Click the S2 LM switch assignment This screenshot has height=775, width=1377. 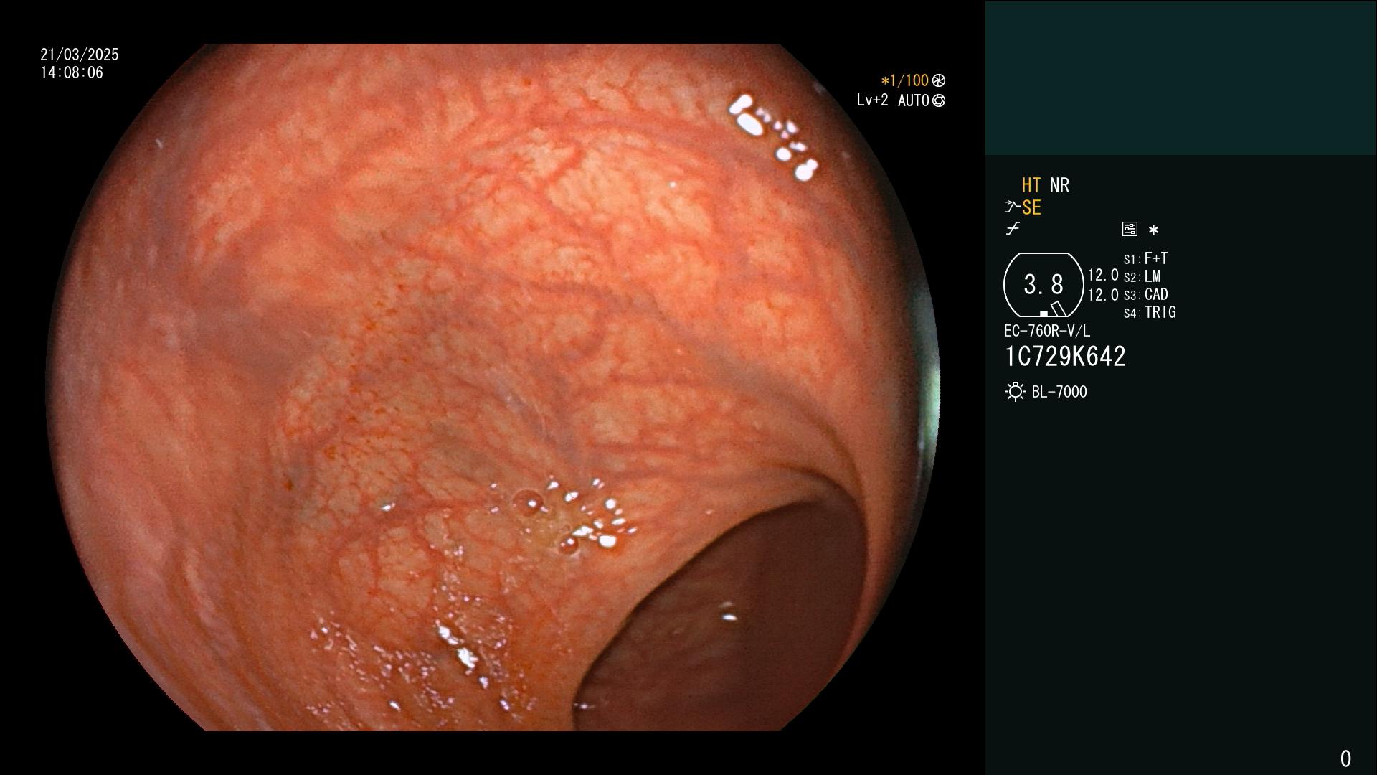(x=1142, y=276)
